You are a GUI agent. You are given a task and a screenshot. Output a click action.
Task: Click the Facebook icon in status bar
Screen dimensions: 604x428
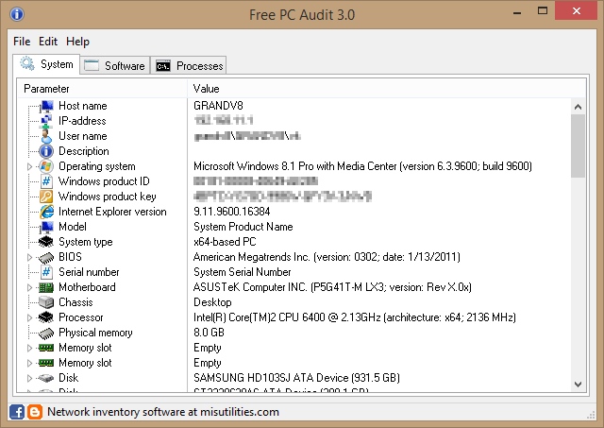17,412
